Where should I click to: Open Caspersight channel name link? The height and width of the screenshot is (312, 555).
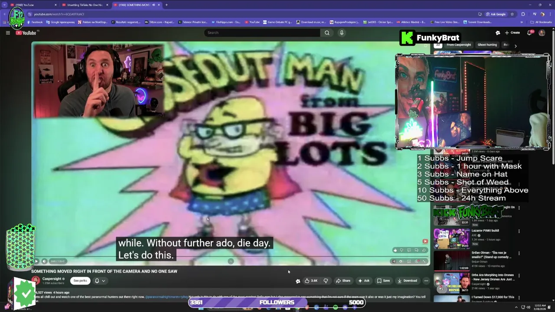52,279
